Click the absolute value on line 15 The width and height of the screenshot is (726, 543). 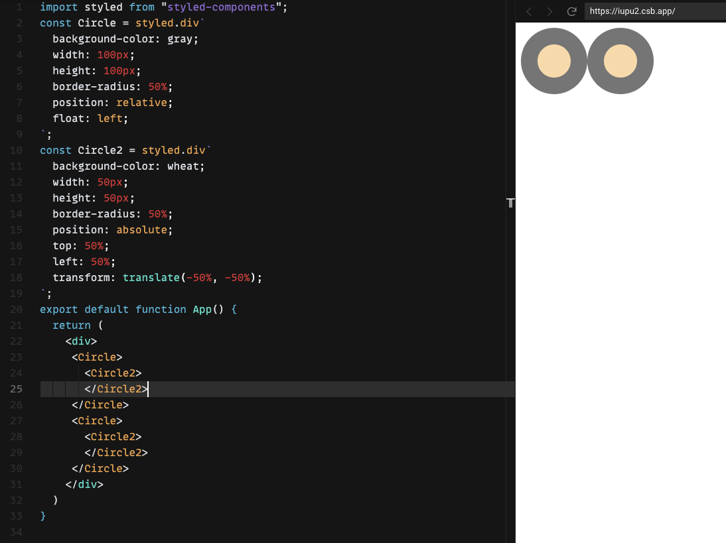pyautogui.click(x=142, y=229)
